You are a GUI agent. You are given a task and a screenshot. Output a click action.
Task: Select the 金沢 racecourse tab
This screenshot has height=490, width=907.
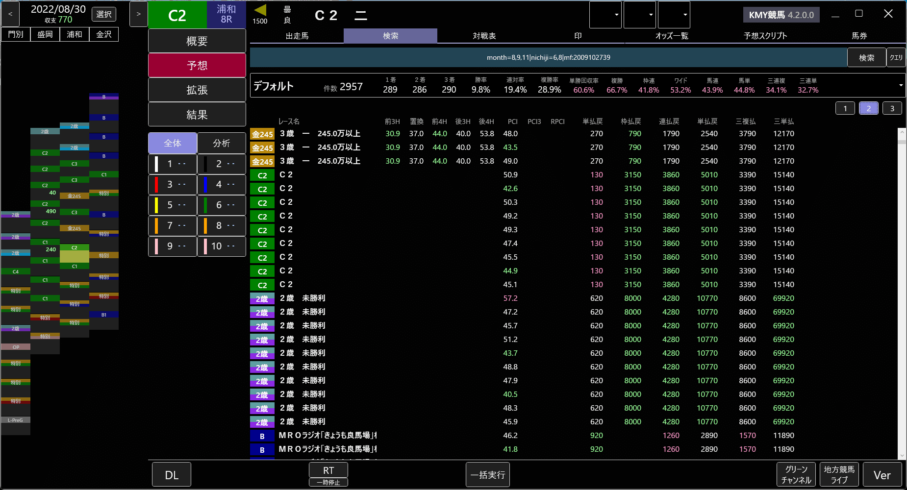click(x=104, y=34)
